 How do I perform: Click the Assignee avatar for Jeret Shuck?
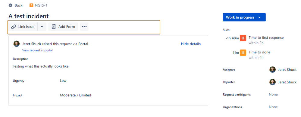coord(272,70)
